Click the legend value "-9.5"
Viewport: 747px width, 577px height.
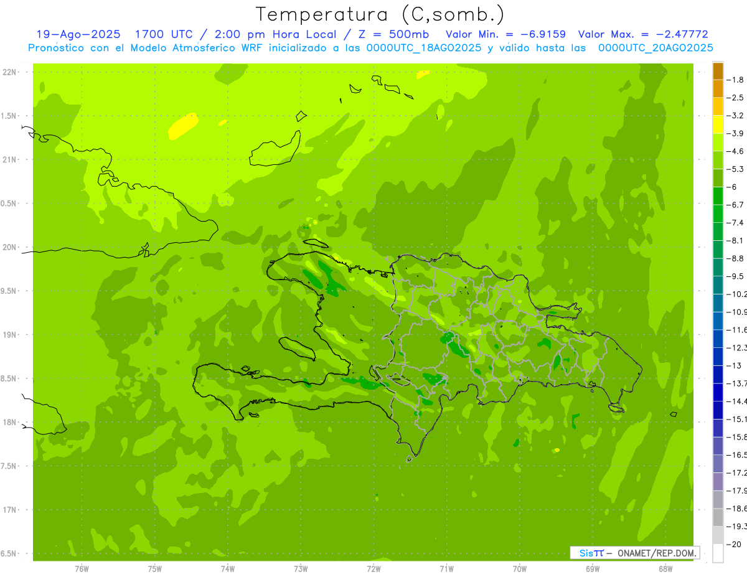pos(736,276)
